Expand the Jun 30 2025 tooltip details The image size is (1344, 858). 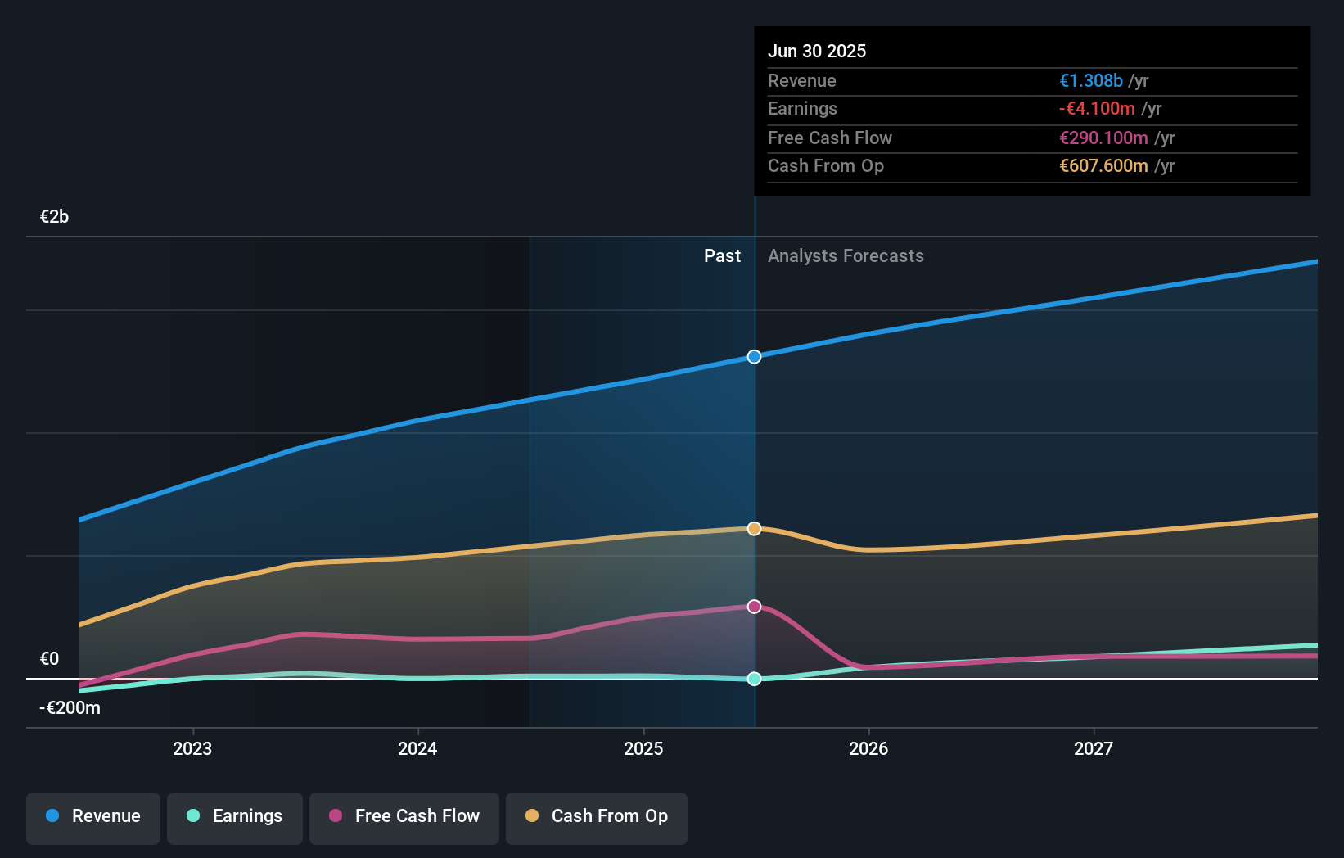(817, 51)
